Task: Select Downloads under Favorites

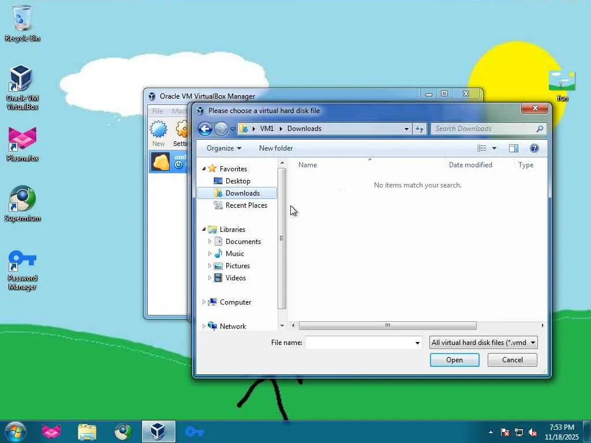Action: point(237,193)
